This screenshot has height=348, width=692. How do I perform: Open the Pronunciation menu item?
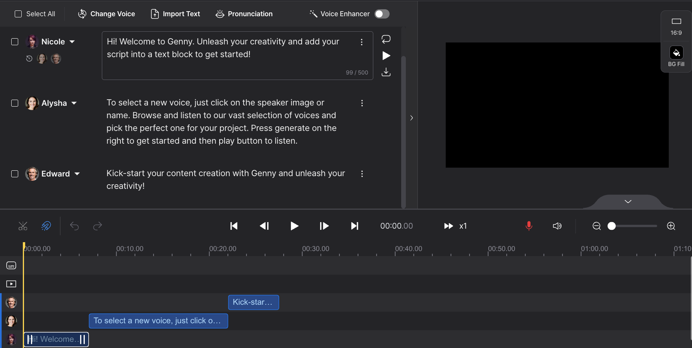pyautogui.click(x=244, y=14)
